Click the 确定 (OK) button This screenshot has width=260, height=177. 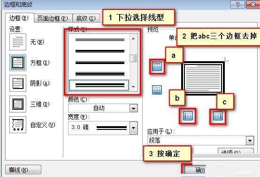coord(195,170)
